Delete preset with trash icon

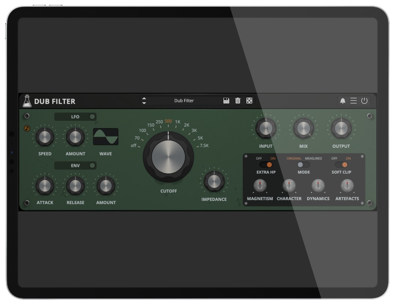(x=238, y=101)
